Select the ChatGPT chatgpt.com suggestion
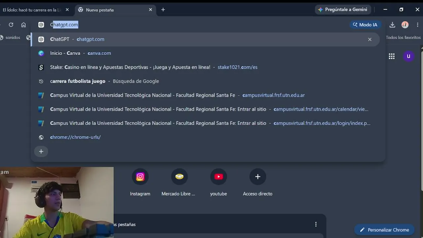The width and height of the screenshot is (423, 238). pyautogui.click(x=205, y=39)
